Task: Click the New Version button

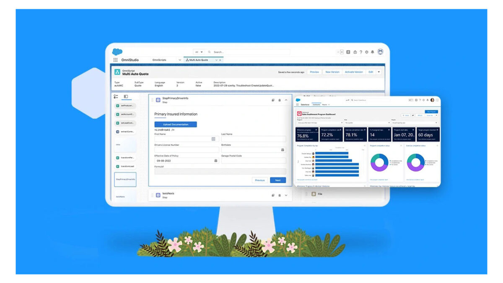Action: 332,72
